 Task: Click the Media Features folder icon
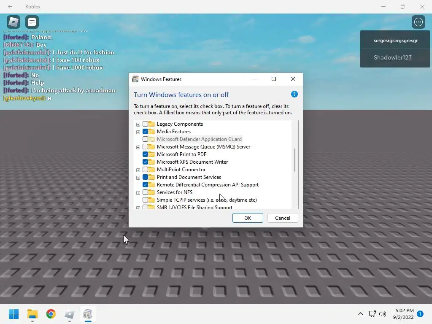point(151,132)
